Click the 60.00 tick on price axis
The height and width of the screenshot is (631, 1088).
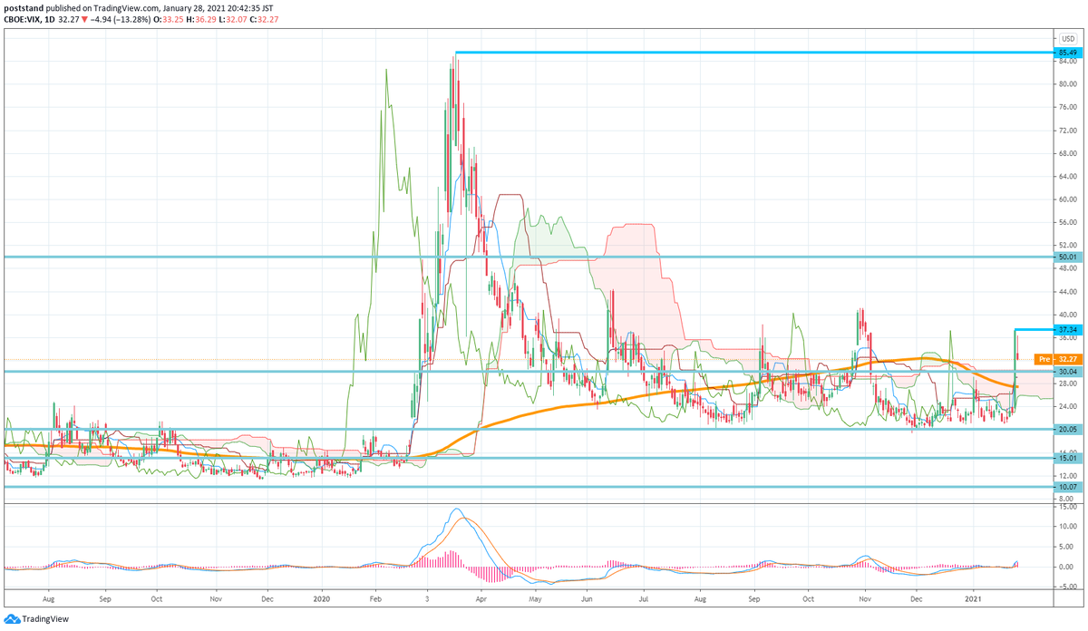[x=1066, y=199]
